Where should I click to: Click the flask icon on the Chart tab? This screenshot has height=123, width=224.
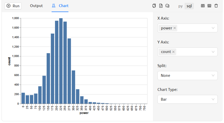54,6
